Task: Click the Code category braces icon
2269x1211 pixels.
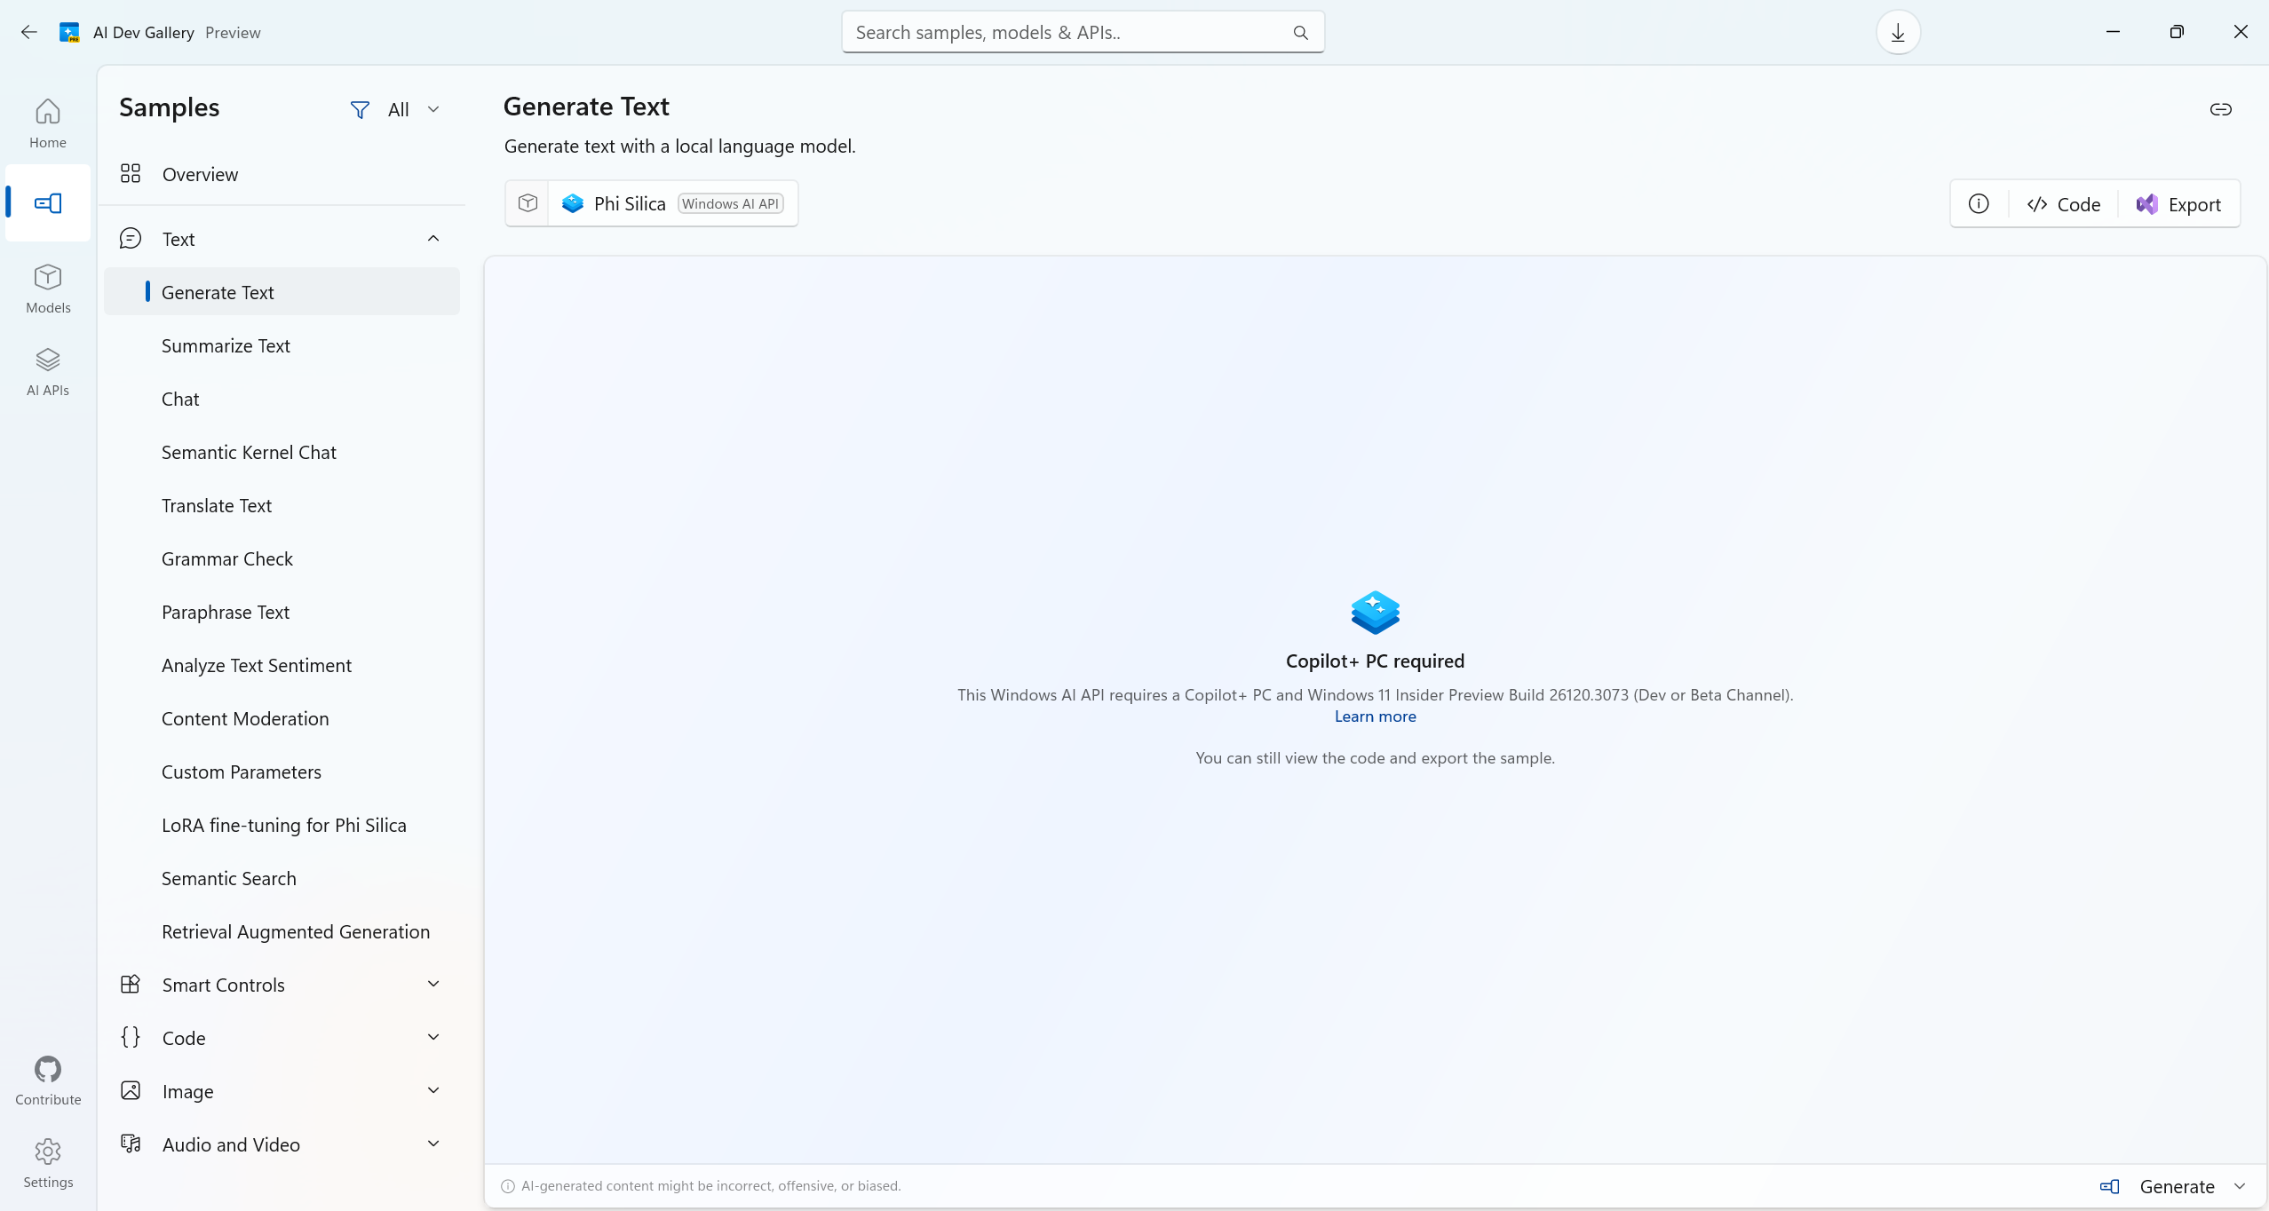Action: pos(131,1037)
